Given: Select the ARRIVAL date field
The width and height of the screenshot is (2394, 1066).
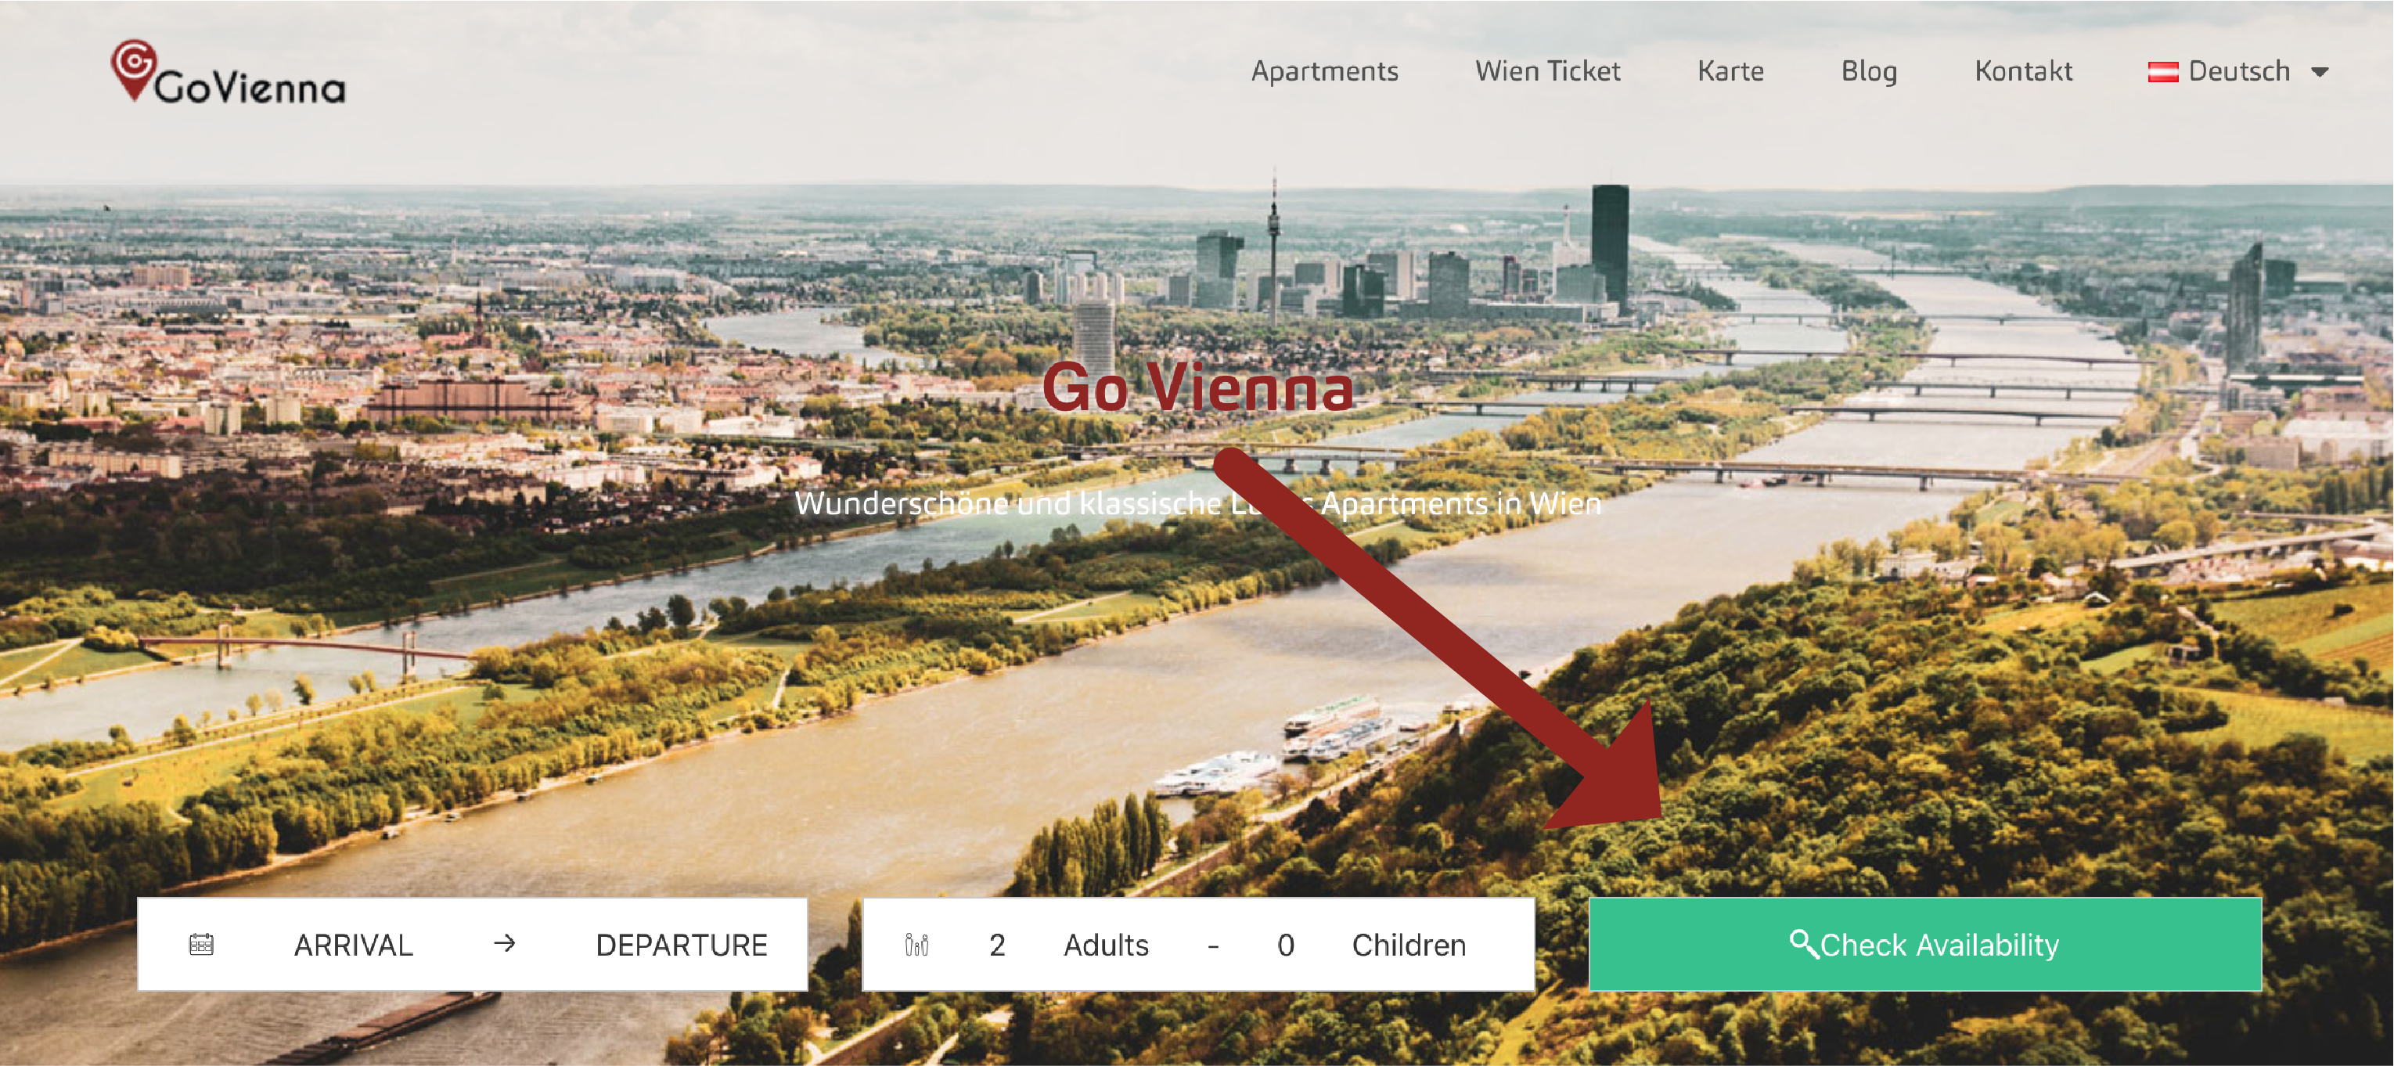Looking at the screenshot, I should coord(353,945).
